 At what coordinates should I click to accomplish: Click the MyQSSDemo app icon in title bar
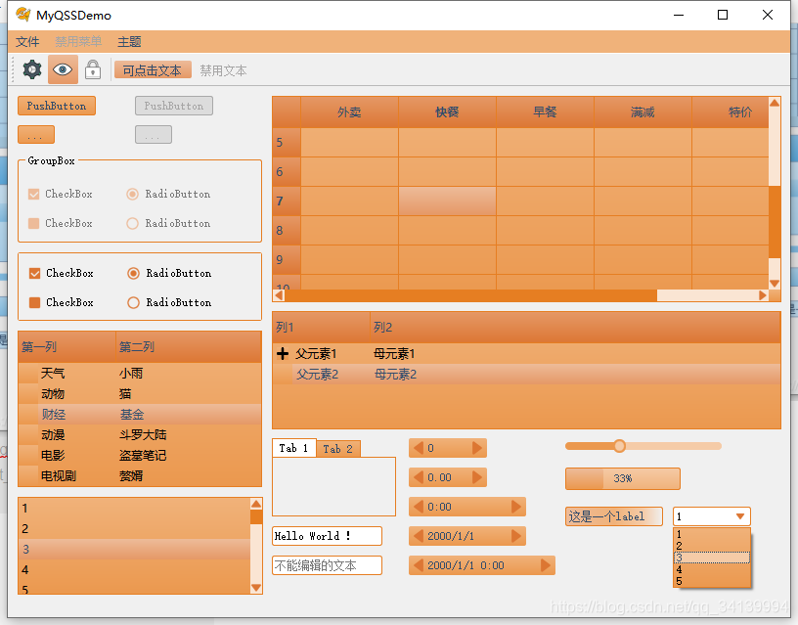tap(23, 15)
